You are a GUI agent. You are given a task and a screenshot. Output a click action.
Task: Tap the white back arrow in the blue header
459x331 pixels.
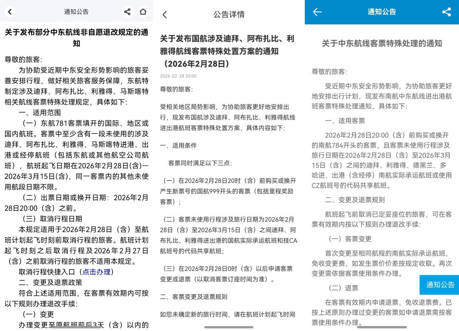tap(317, 12)
